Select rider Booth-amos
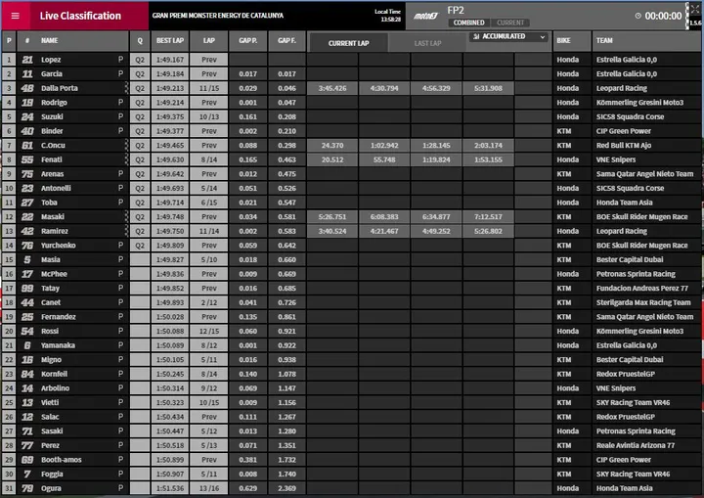The height and width of the screenshot is (498, 704). click(62, 460)
